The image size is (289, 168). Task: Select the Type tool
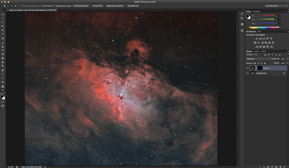pos(3,74)
